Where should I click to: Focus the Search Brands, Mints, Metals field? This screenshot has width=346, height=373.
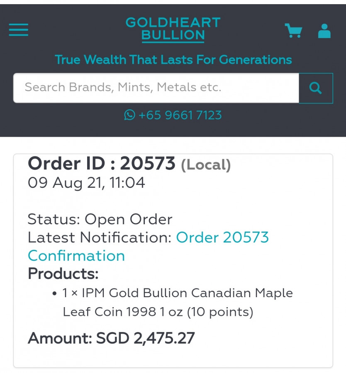[156, 88]
